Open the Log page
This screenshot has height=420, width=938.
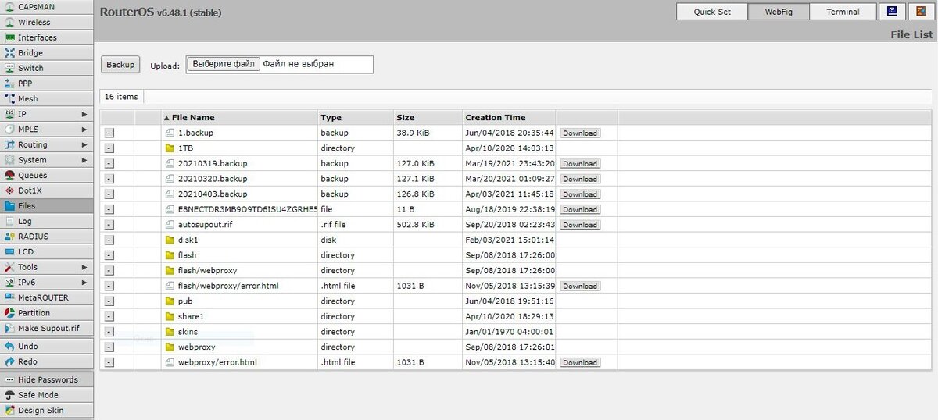[x=47, y=221]
